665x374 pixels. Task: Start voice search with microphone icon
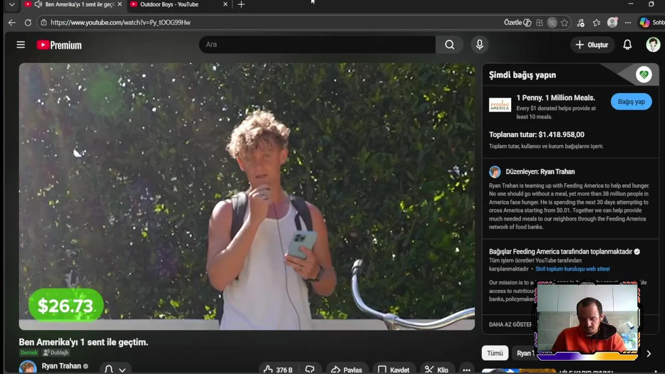click(480, 45)
